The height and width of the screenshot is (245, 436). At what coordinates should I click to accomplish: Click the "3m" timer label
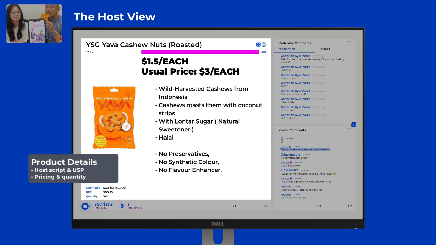click(x=263, y=52)
